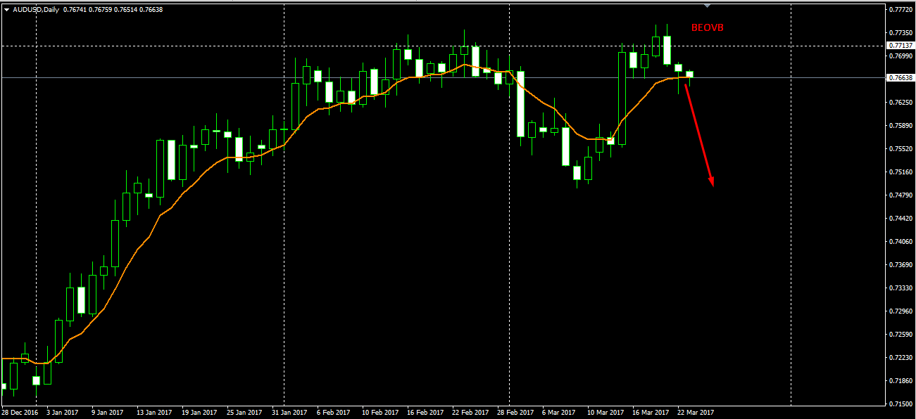Click the 16 Mar 2017 date label
This screenshot has height=419, width=916.
651,413
